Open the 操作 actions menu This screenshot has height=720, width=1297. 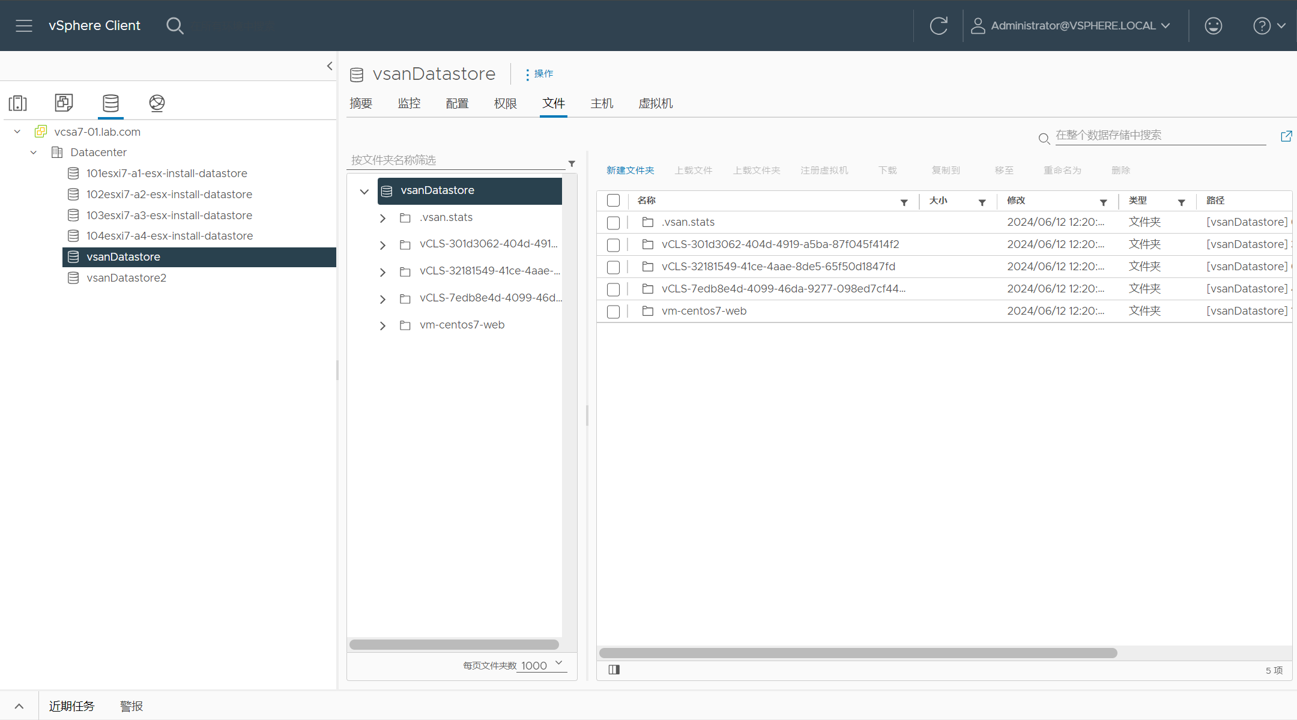pos(540,74)
